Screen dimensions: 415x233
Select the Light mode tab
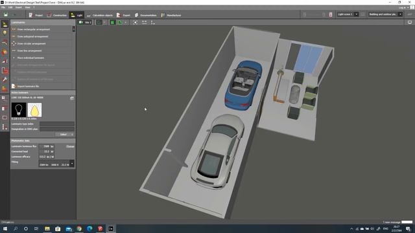point(77,15)
